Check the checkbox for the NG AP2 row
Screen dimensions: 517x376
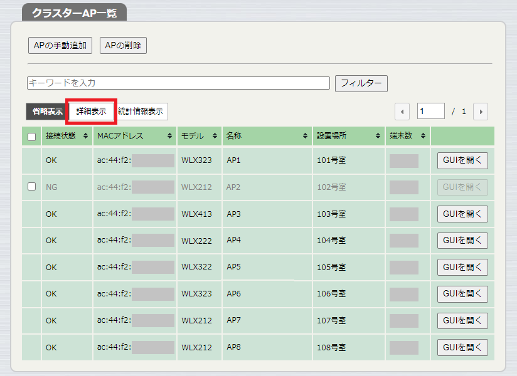pos(31,187)
